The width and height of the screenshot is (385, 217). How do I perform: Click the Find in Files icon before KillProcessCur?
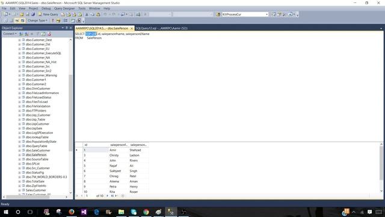[218, 14]
